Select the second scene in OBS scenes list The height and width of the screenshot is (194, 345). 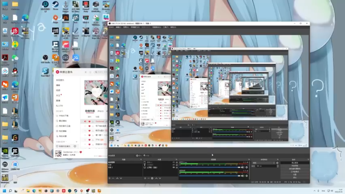pyautogui.click(x=125, y=165)
